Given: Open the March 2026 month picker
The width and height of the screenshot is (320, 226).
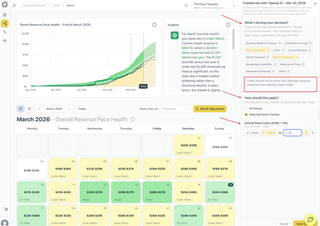Looking at the screenshot, I should (54, 109).
